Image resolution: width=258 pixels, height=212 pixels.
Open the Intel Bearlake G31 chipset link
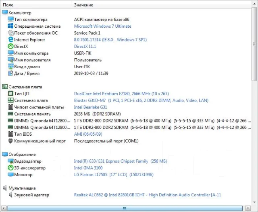(x=90, y=107)
